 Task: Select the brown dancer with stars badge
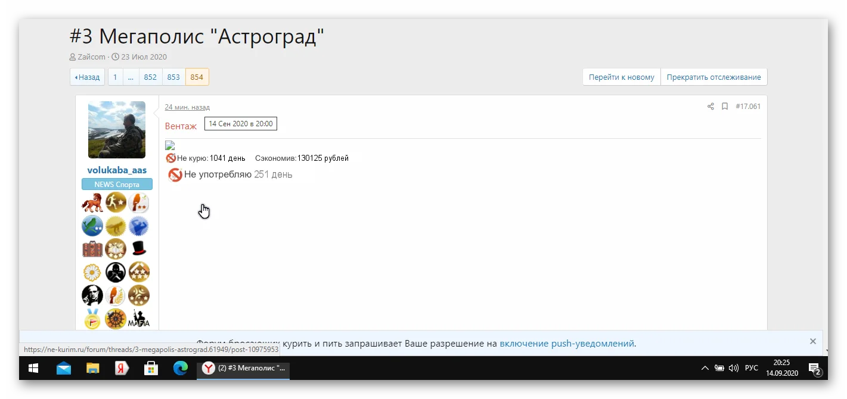pyautogui.click(x=139, y=295)
